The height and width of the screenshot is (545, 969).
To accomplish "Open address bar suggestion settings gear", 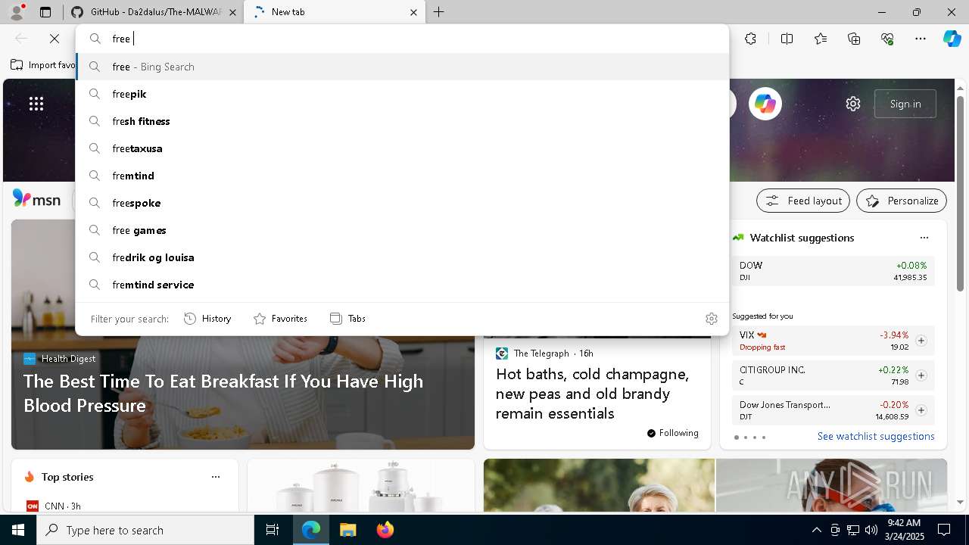I will click(711, 319).
